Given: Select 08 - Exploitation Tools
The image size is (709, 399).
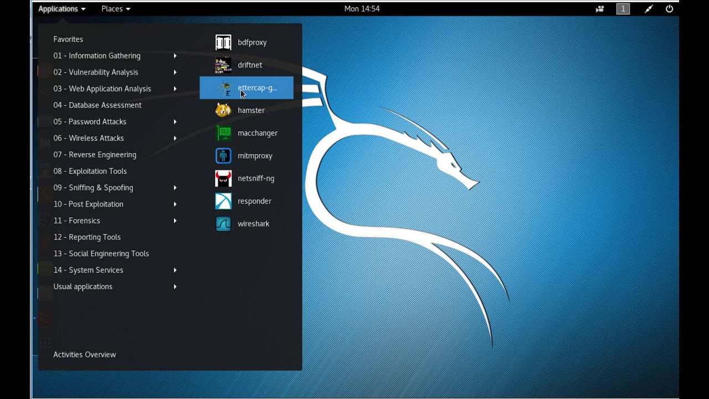Looking at the screenshot, I should (90, 171).
